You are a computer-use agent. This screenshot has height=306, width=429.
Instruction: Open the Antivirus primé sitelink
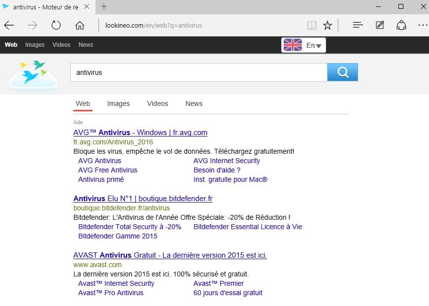click(x=101, y=179)
